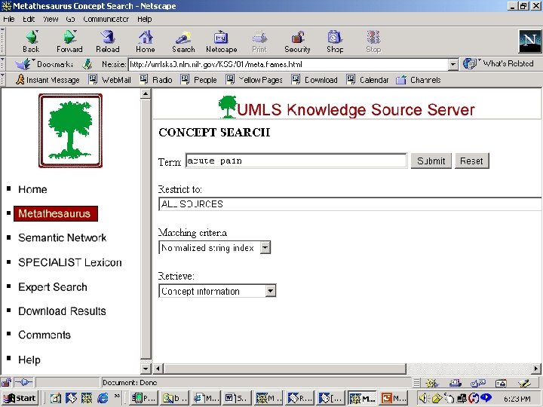Click the Shop toolbar icon
This screenshot has width=543, height=407.
pos(335,41)
